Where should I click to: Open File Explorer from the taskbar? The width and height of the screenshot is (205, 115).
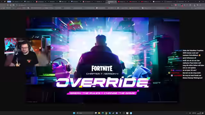coord(99,113)
